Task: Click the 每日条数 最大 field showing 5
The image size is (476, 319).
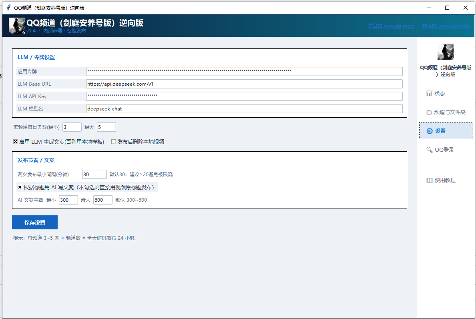Action: coord(106,127)
